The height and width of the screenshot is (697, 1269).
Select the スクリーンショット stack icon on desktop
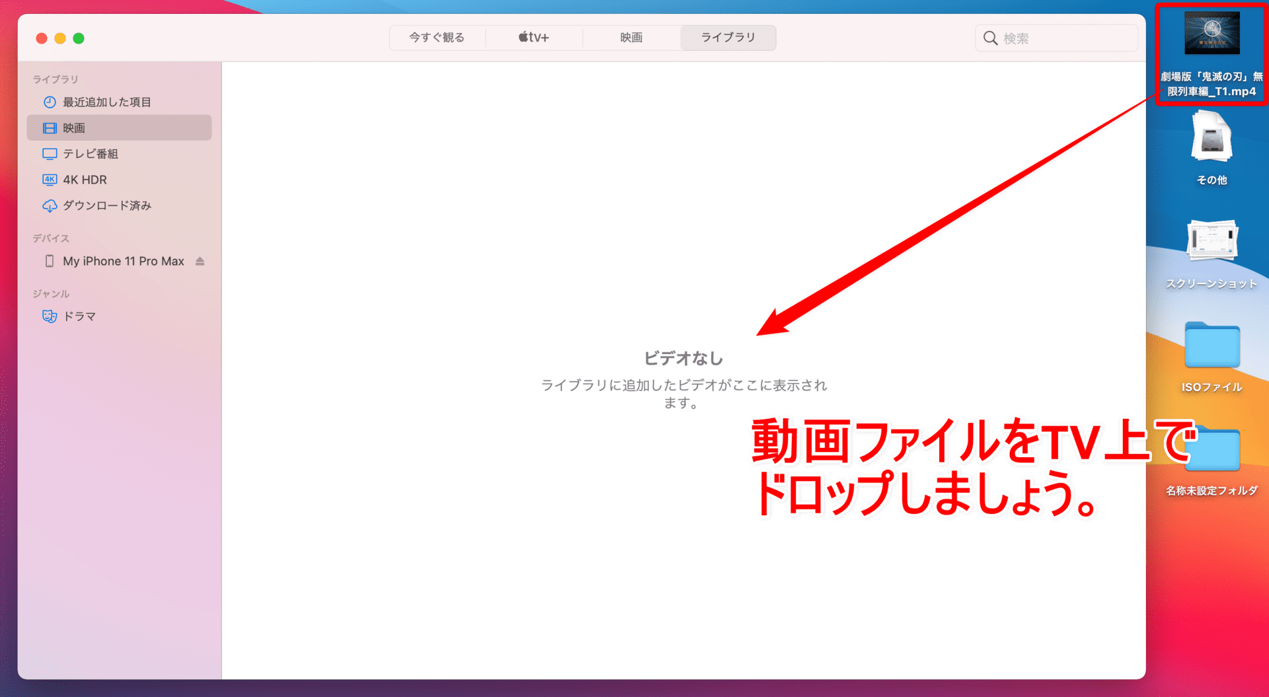point(1211,242)
